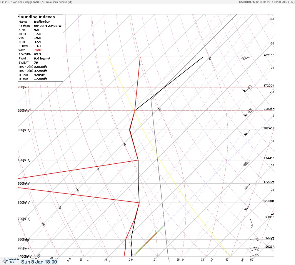This screenshot has height=265, width=295.
Task: Select the 500[hPa] pressure label
Action: point(24,183)
